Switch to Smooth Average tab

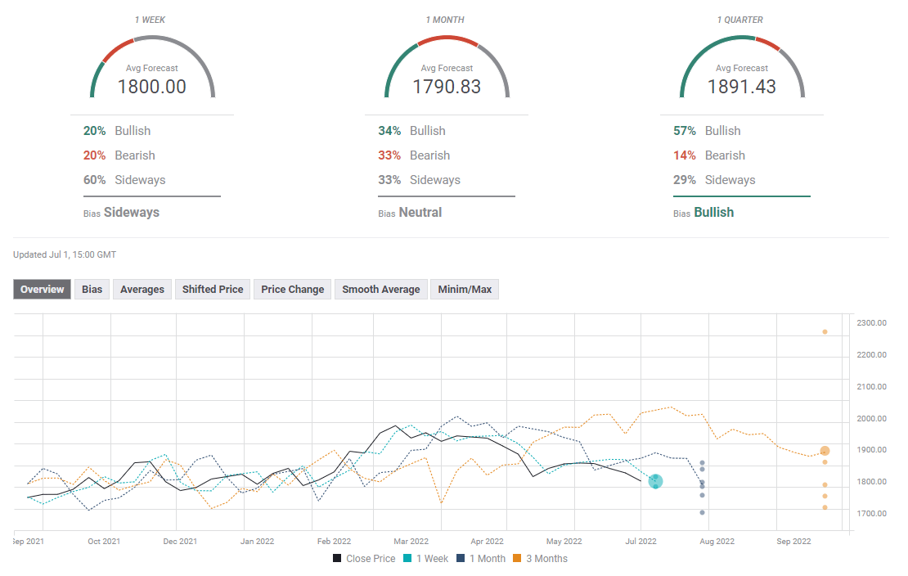(x=381, y=290)
